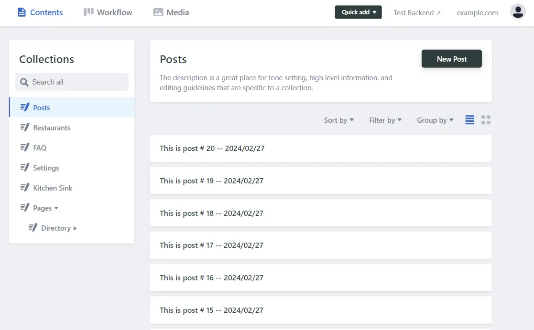The image size is (534, 330).
Task: Open the Quick add dropdown
Action: 358,12
